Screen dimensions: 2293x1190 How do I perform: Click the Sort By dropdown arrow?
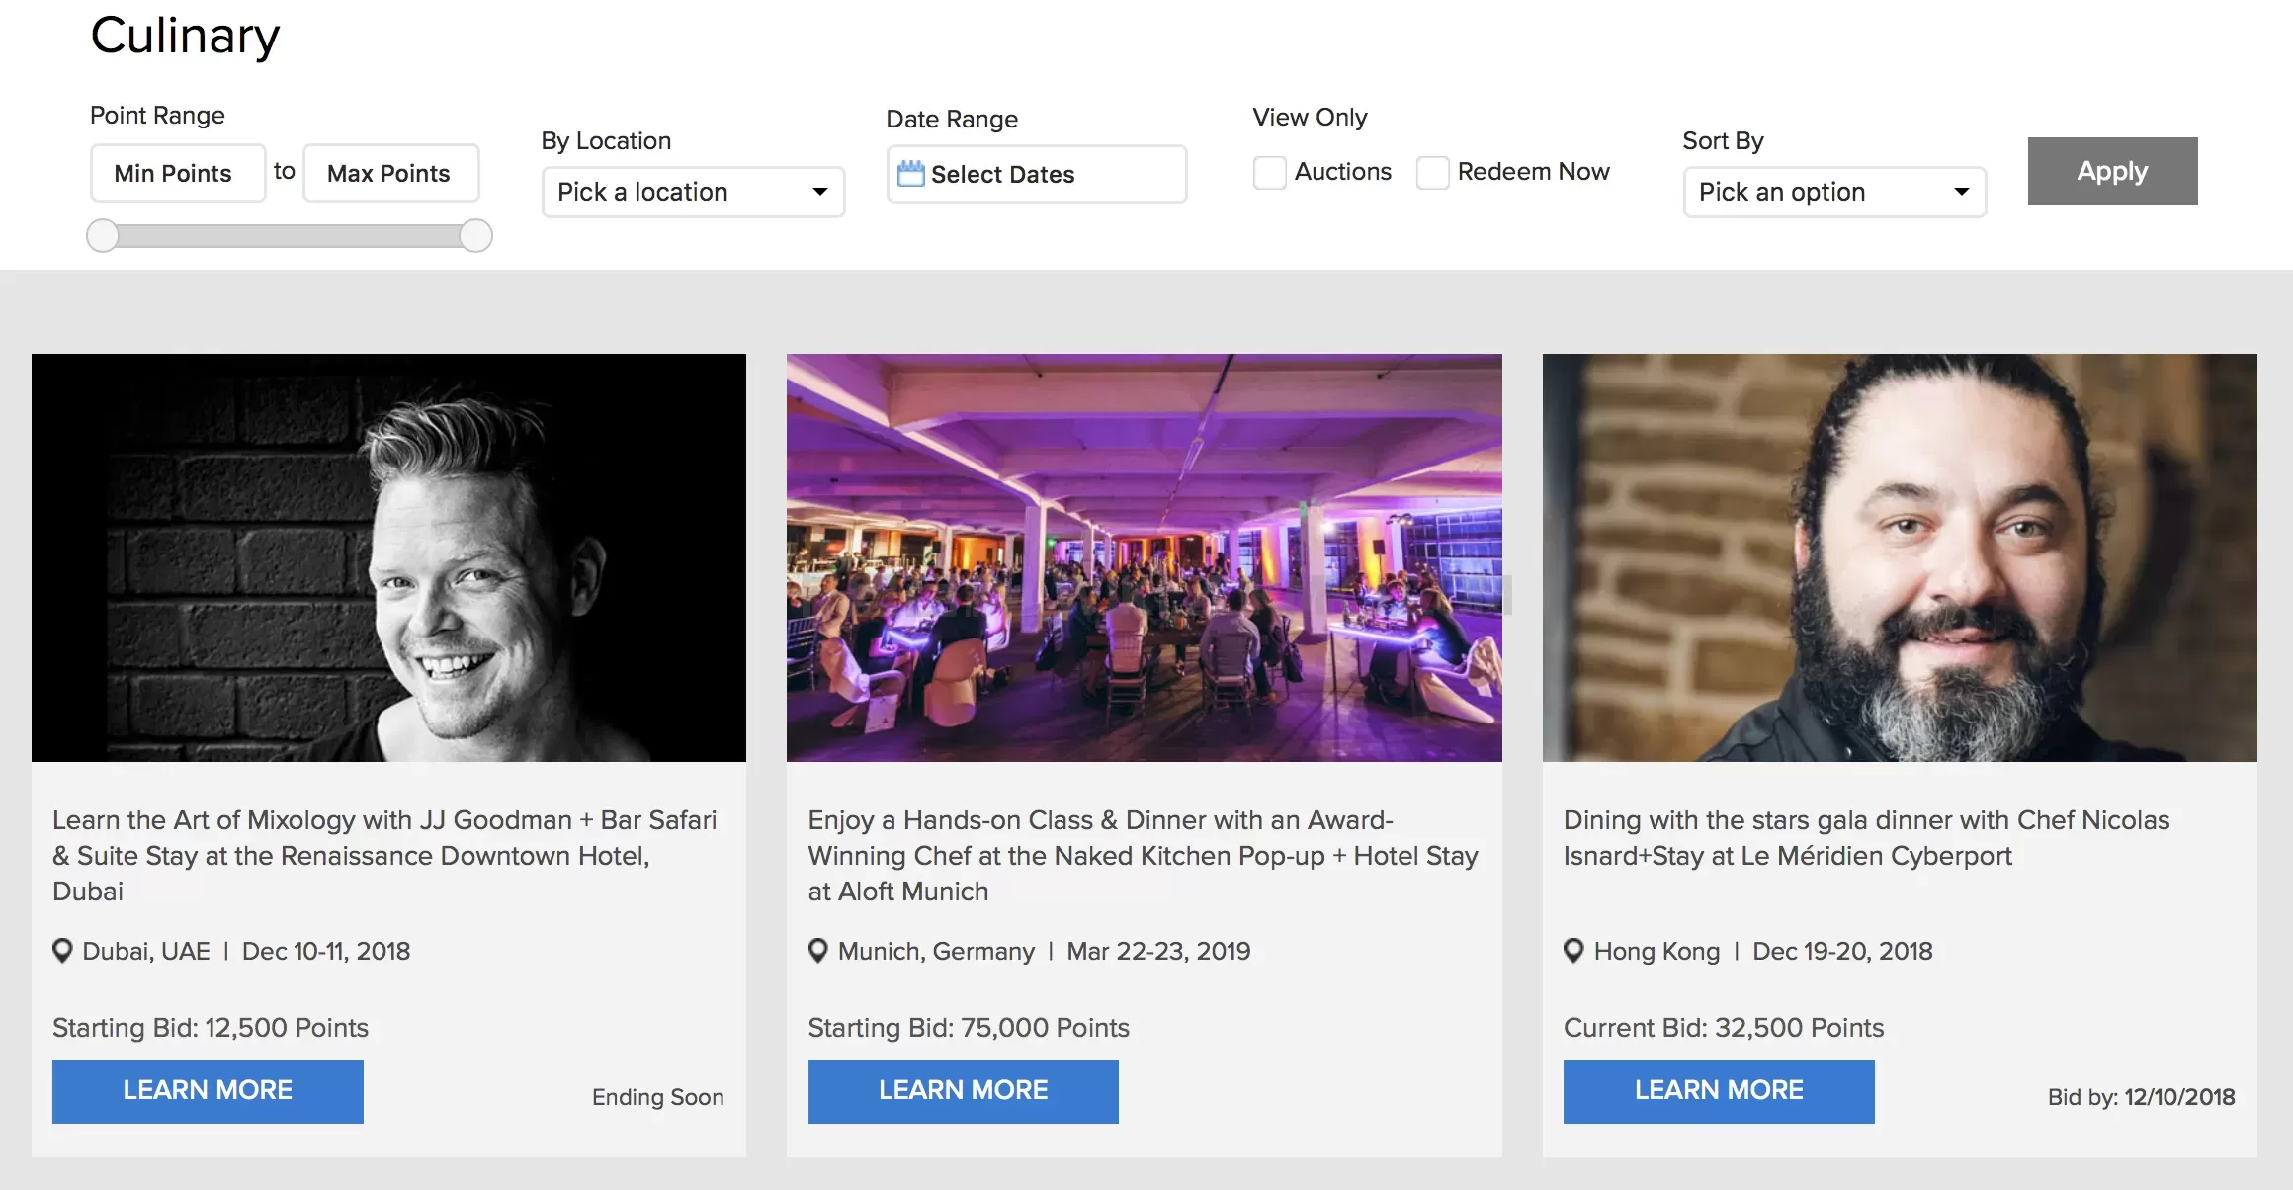pos(1962,192)
